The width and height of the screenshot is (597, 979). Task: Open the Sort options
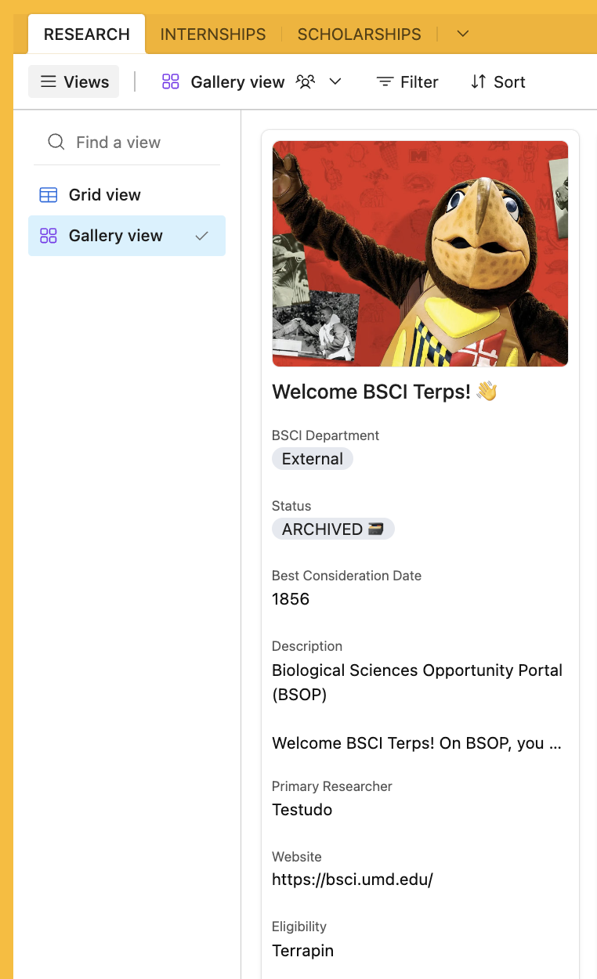click(498, 81)
